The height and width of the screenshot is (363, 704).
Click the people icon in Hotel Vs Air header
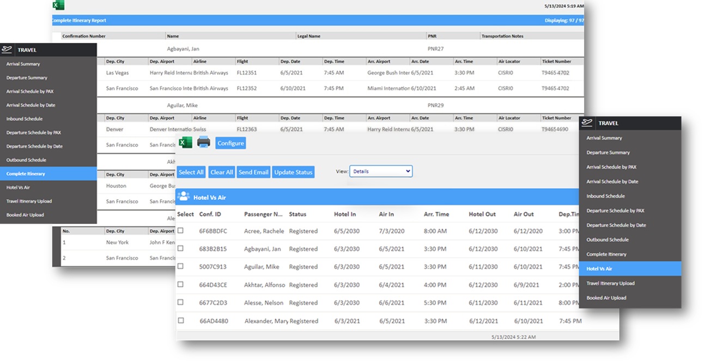point(184,197)
